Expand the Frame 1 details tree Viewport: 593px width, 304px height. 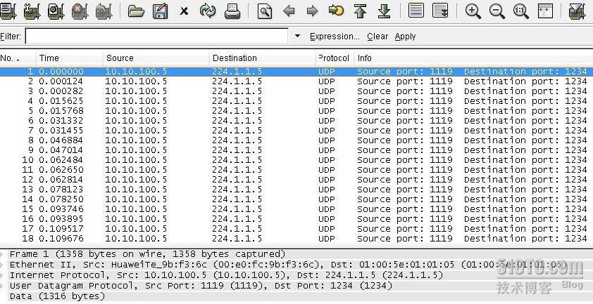click(2, 254)
